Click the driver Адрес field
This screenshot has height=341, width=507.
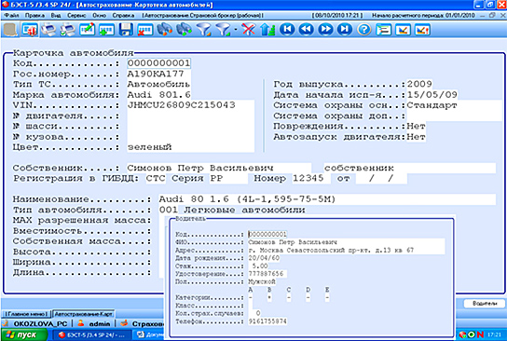tap(347, 250)
